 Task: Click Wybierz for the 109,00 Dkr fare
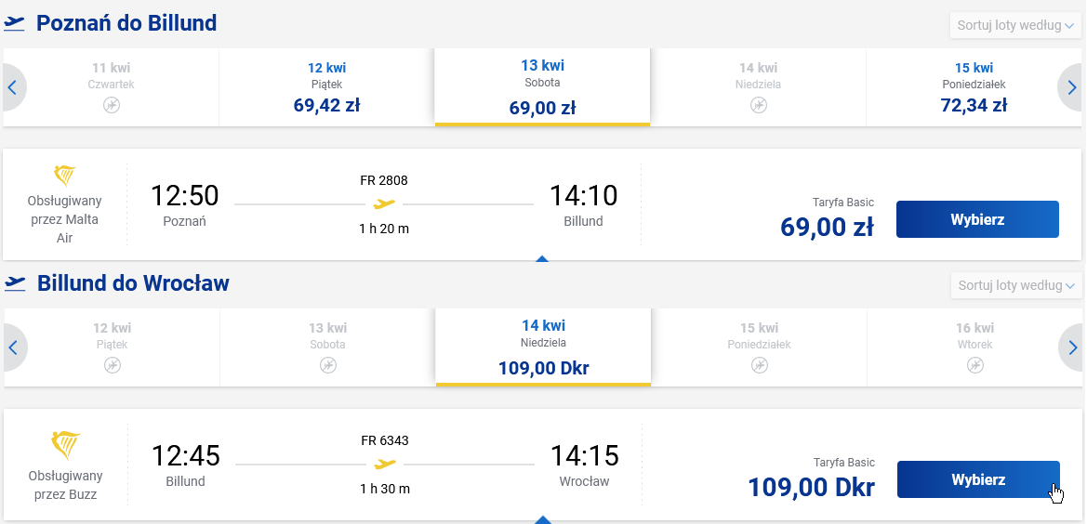tap(978, 479)
